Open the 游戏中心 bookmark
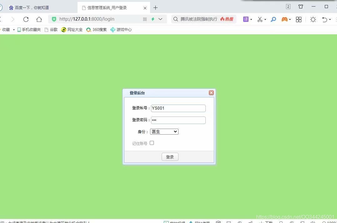This screenshot has height=223, width=337. point(121,30)
